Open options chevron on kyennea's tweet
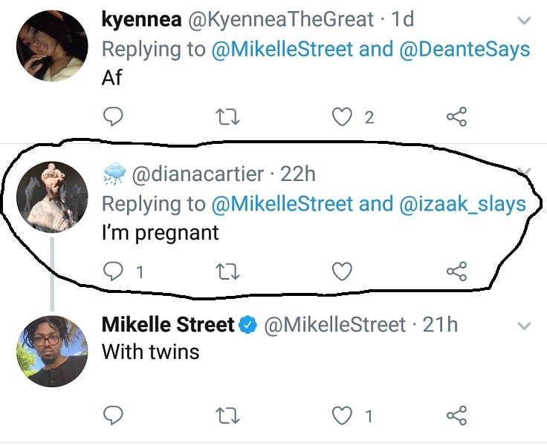This screenshot has width=547, height=445. (524, 22)
